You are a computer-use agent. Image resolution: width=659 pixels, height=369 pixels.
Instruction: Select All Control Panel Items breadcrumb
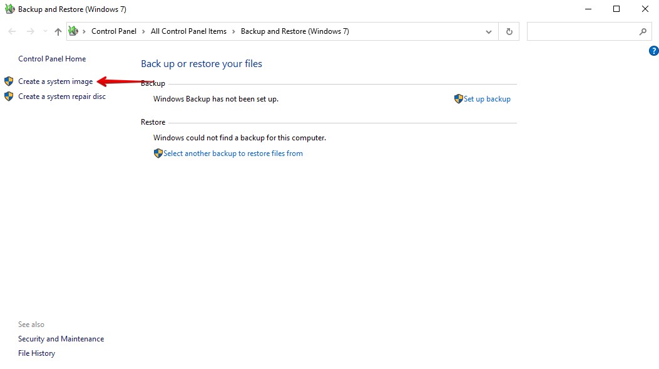[189, 31]
